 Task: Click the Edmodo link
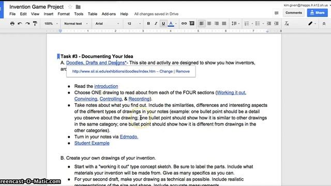(129, 137)
